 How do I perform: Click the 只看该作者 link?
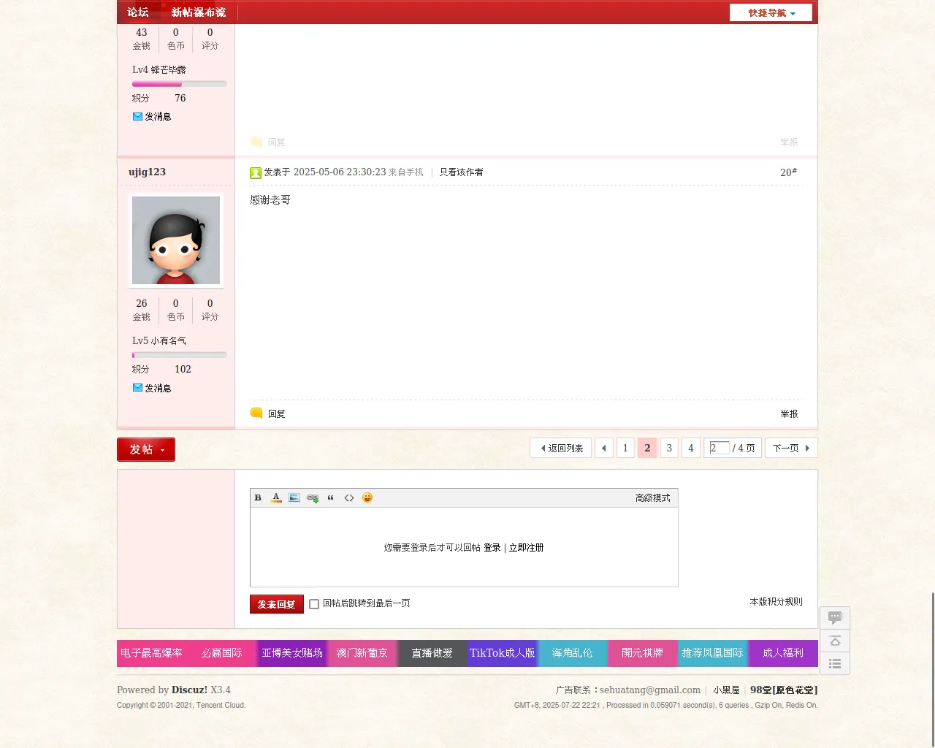click(461, 172)
